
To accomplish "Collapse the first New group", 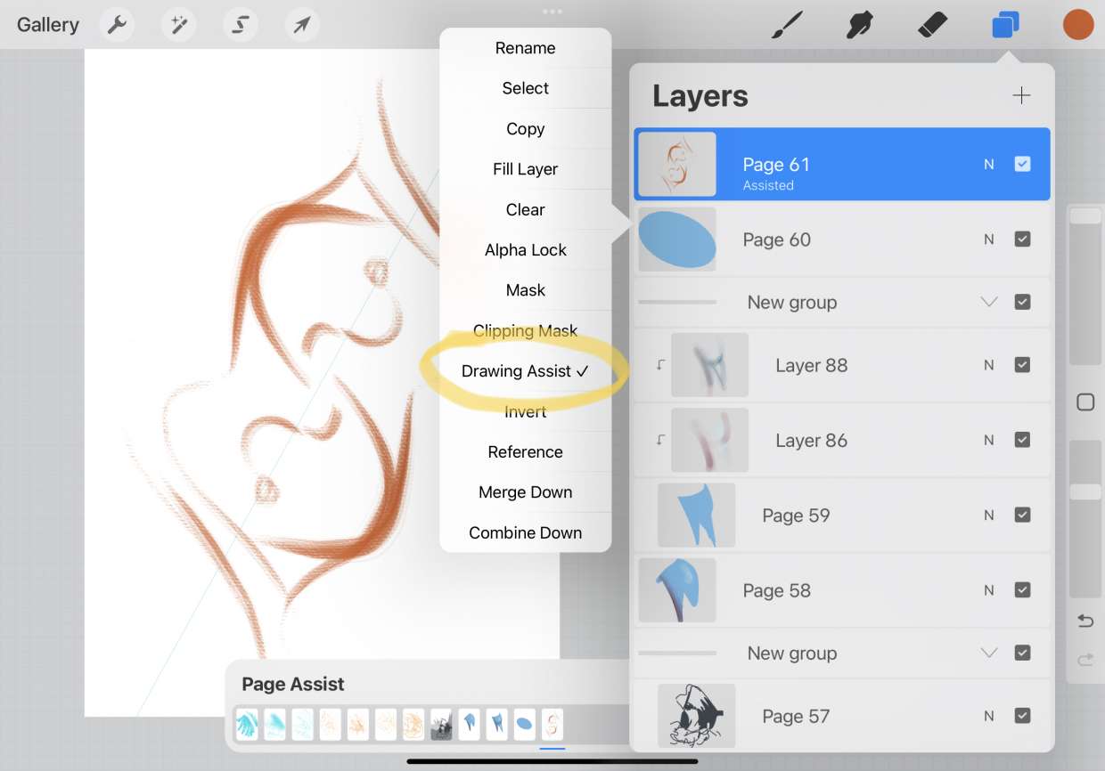I will click(988, 302).
